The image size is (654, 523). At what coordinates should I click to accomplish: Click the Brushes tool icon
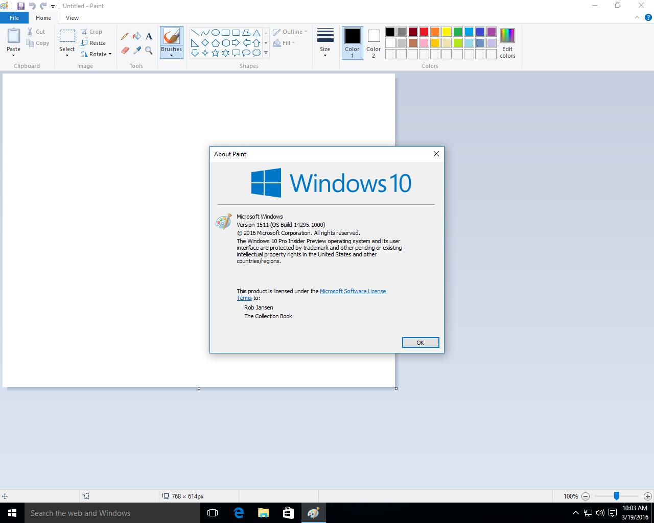tap(171, 36)
